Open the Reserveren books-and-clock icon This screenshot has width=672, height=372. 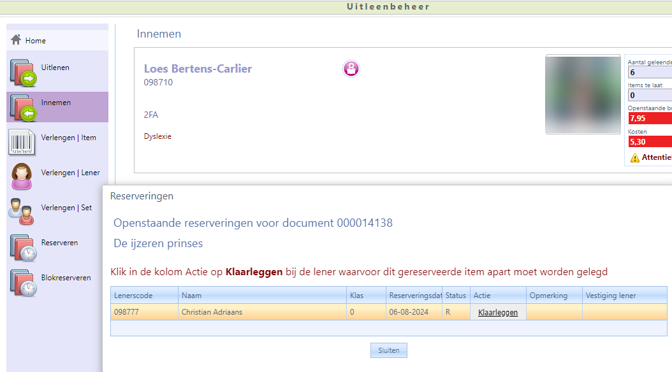click(x=24, y=247)
